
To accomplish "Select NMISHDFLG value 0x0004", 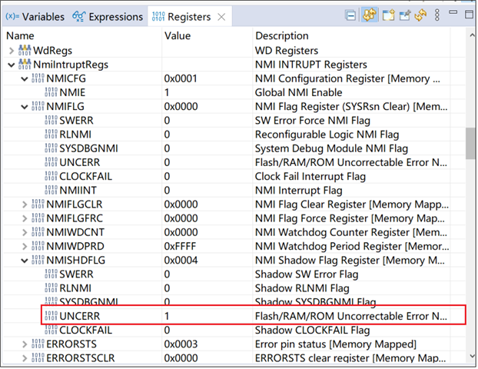I will click(x=181, y=261).
